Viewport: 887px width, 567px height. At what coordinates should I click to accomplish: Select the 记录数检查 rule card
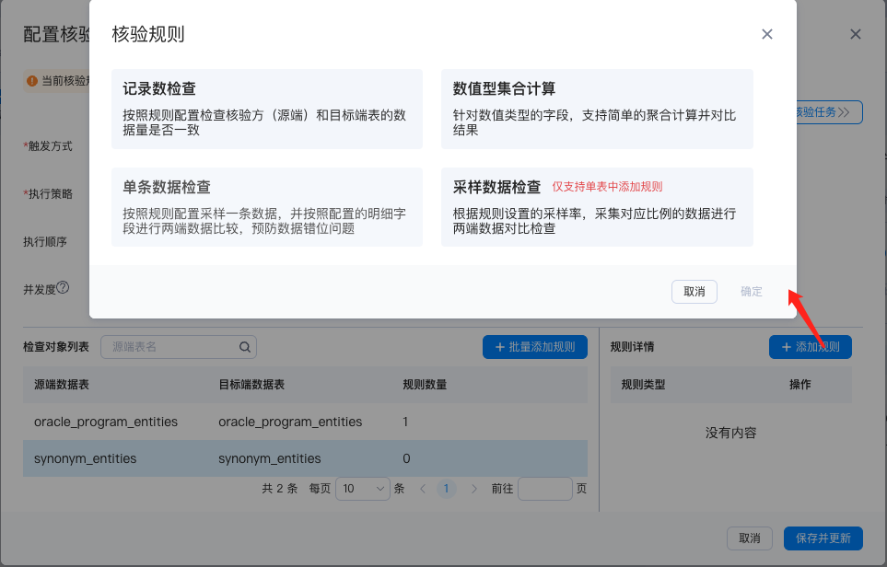(267, 110)
